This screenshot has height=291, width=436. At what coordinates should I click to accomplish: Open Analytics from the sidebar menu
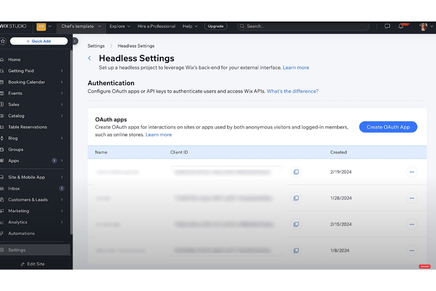[18, 222]
